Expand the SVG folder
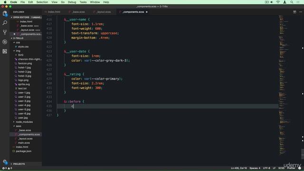 20,55
